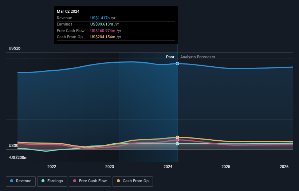Click the free cash flow value US$160.974m

[x=103, y=31]
